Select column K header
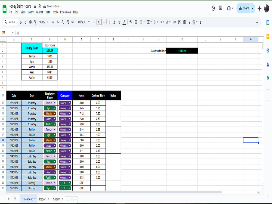Image resolution: width=272 pixels, height=204 pixels. [182, 39]
